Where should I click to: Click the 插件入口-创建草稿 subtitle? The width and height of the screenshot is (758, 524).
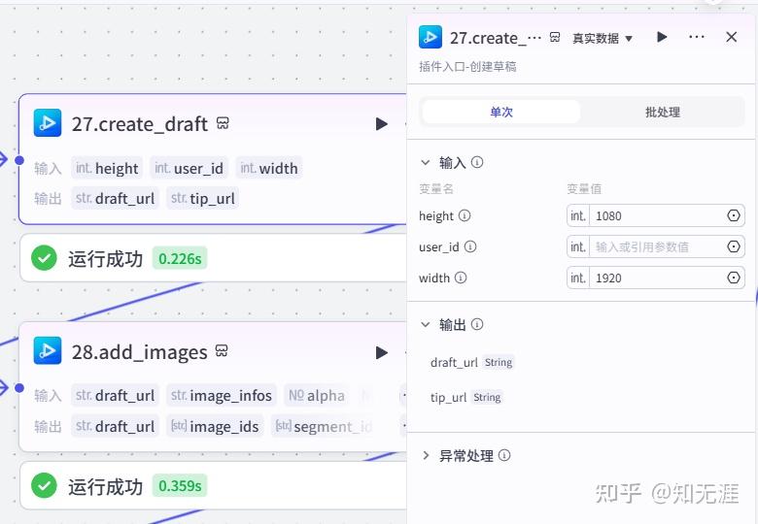467,66
